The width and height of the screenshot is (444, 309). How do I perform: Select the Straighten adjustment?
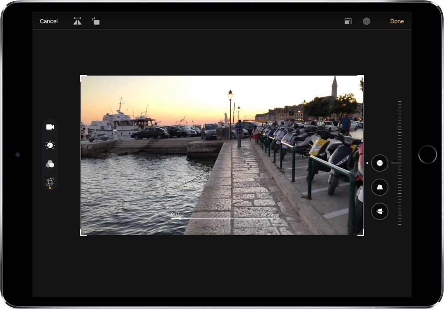pos(379,163)
